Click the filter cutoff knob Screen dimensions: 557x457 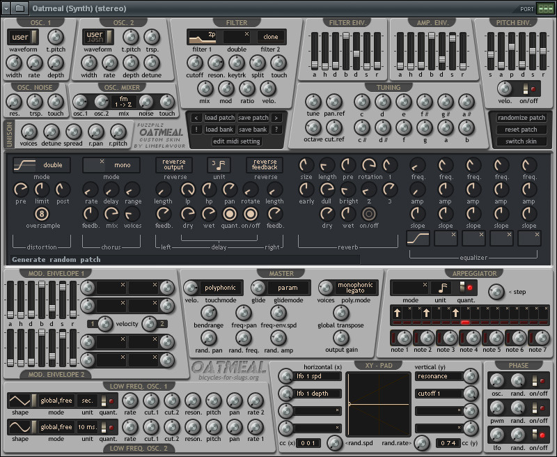tap(195, 63)
